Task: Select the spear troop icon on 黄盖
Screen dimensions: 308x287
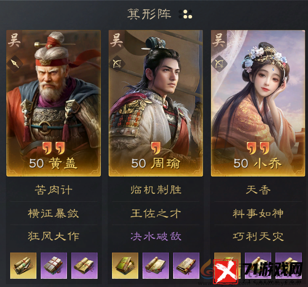Action: (15, 64)
